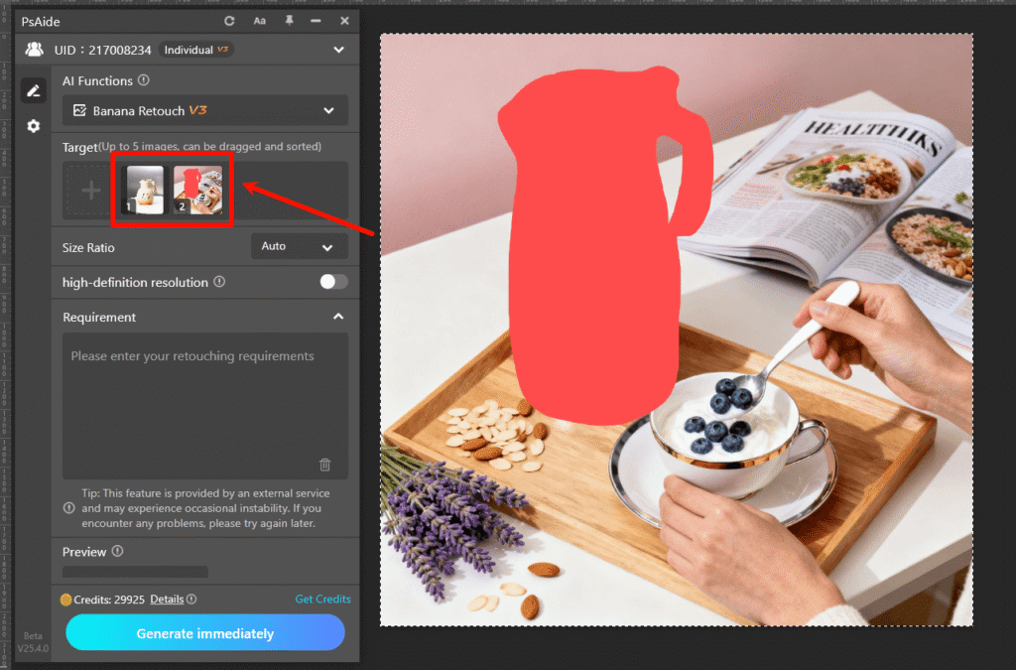Refresh the PsAide panel

(x=227, y=20)
